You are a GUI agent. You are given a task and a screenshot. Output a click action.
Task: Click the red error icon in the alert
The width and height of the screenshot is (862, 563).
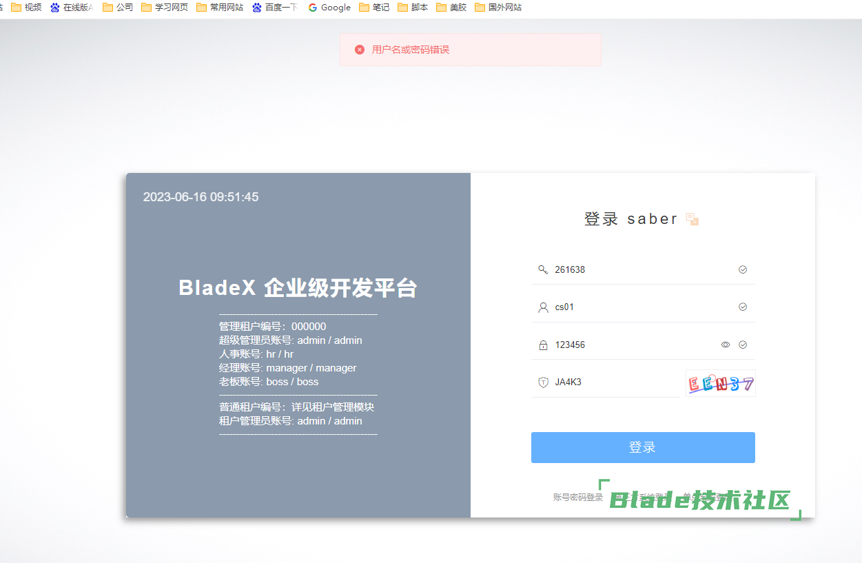coord(360,50)
